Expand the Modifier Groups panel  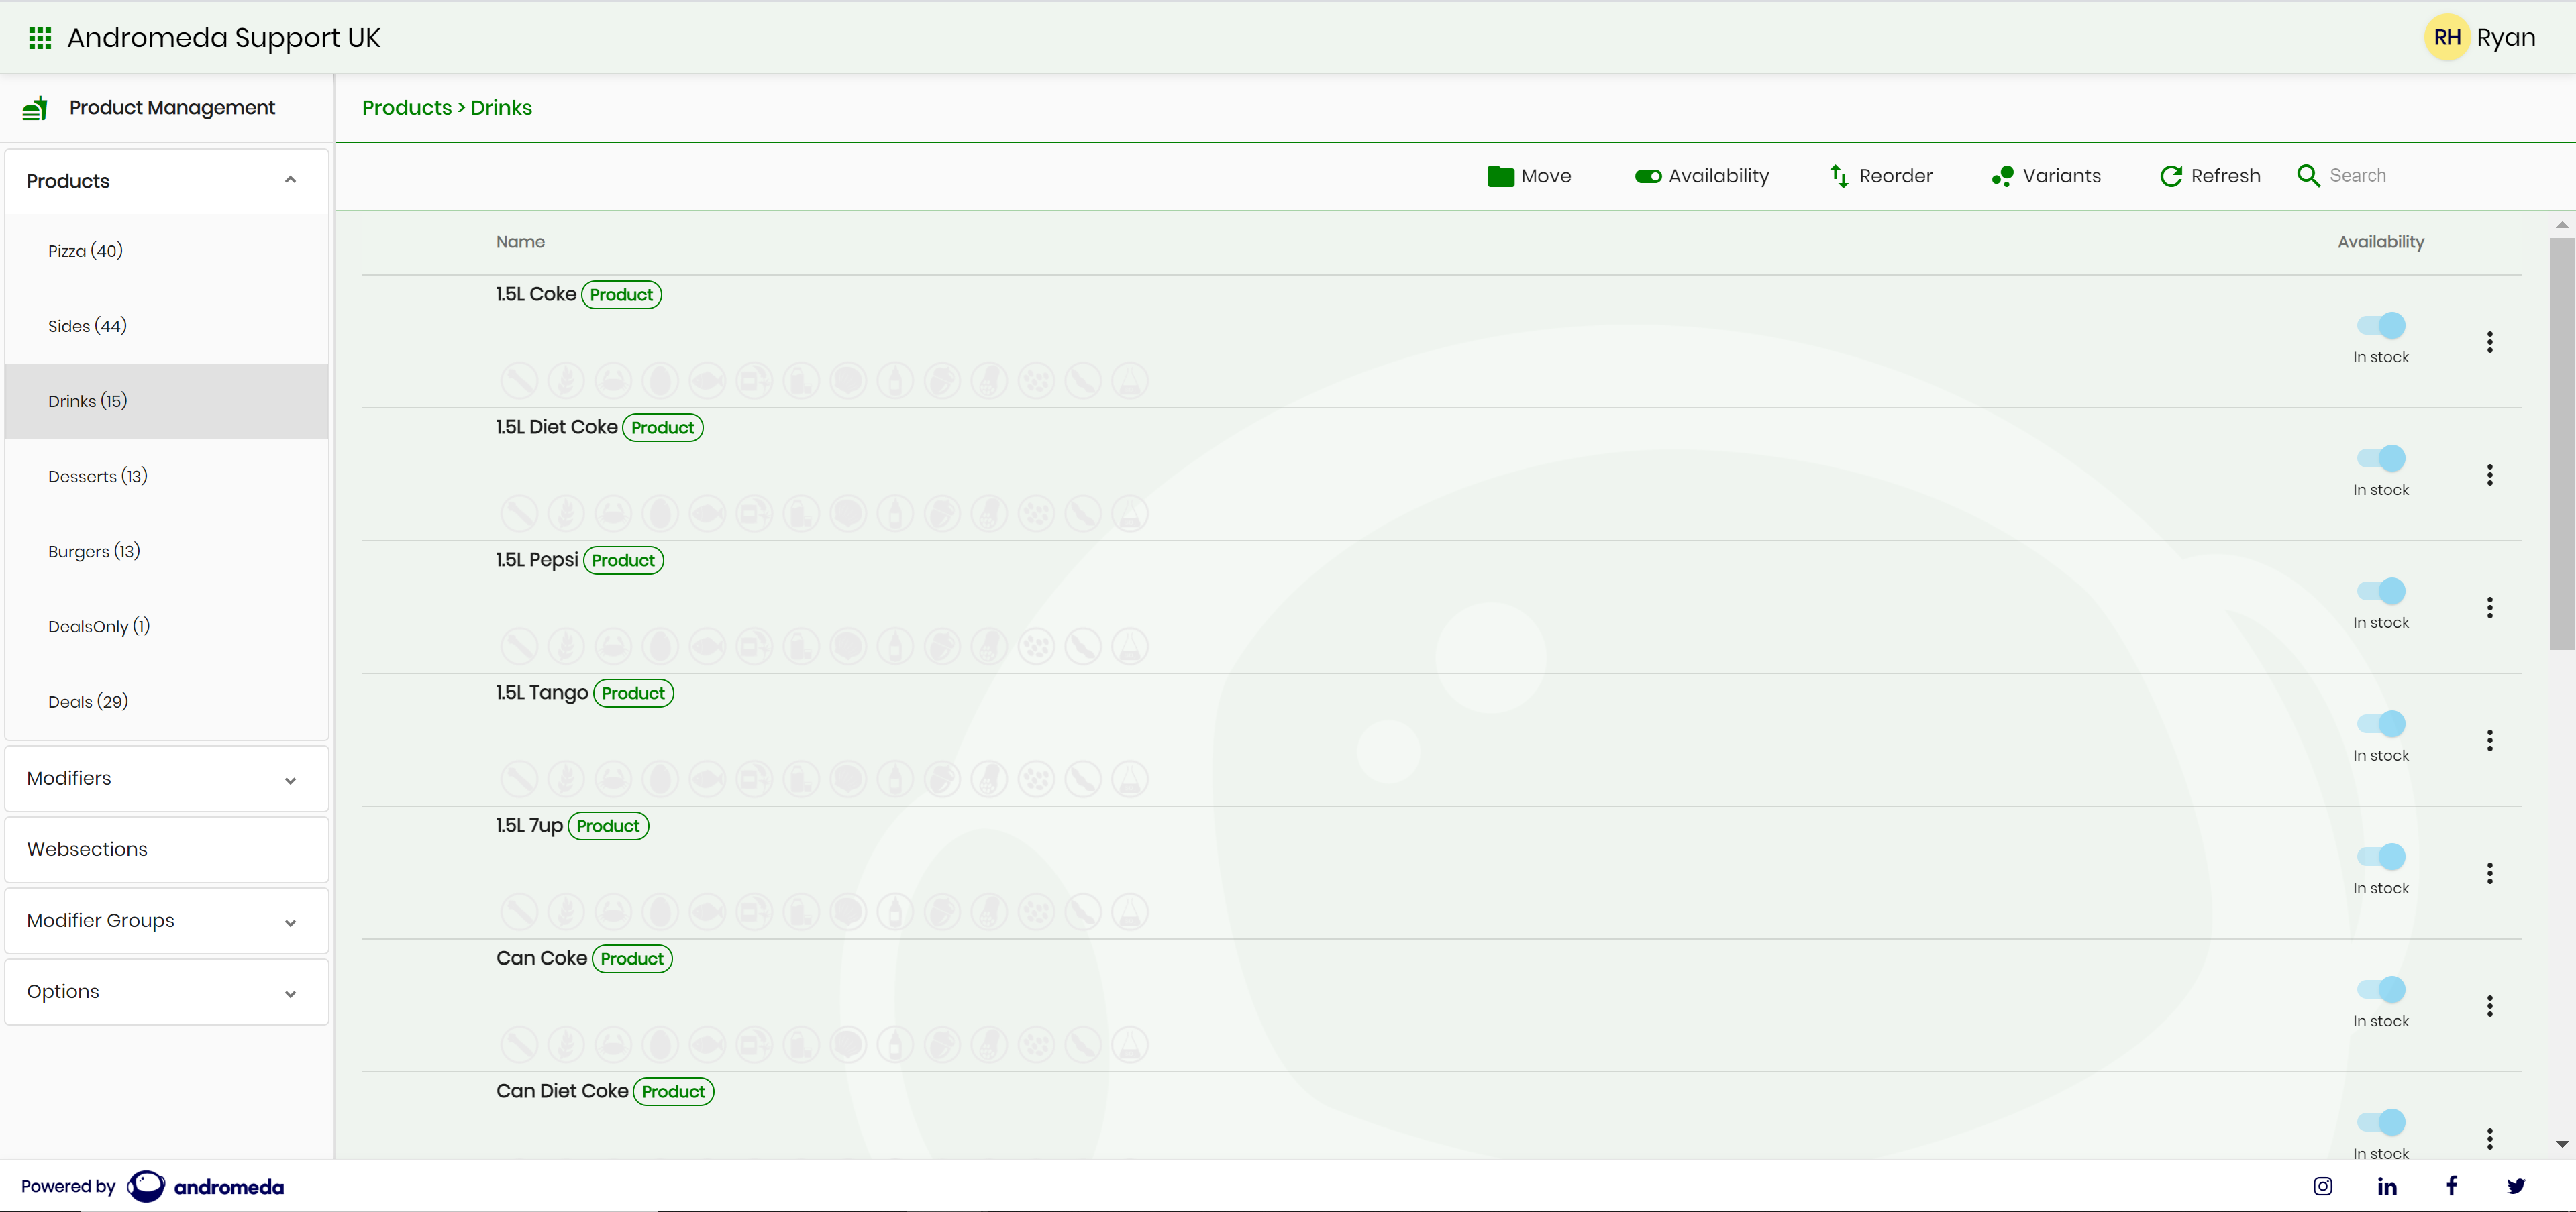click(167, 921)
